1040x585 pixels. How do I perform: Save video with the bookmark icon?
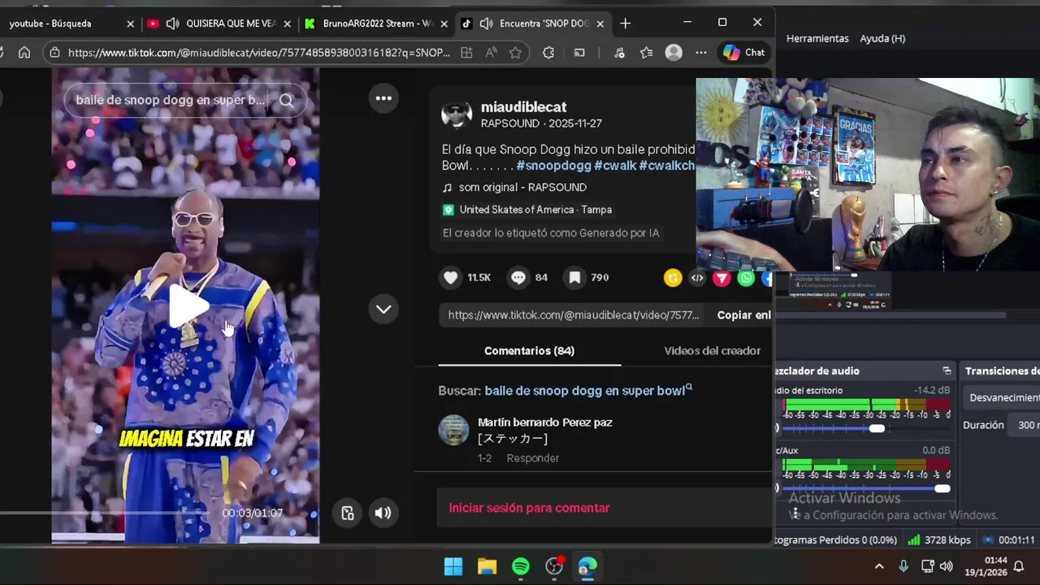click(574, 278)
